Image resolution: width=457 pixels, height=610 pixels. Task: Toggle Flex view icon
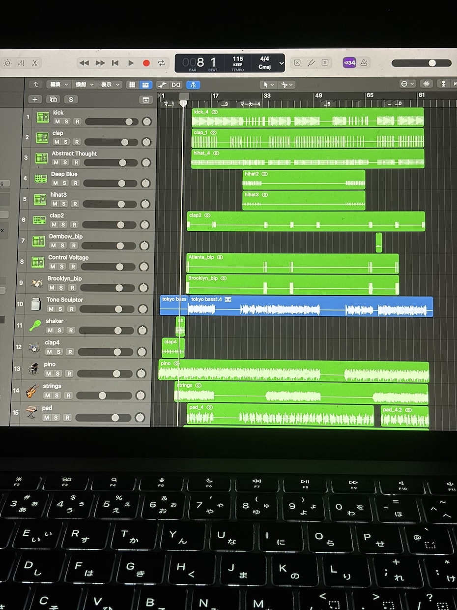pos(176,85)
